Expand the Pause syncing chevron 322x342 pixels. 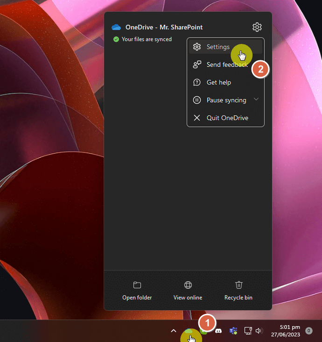pyautogui.click(x=256, y=99)
